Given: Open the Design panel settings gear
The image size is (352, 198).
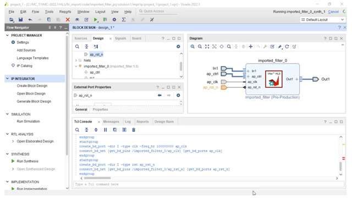Looking at the screenshot, I should (178, 46).
